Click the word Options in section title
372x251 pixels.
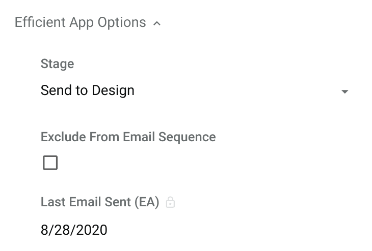[x=122, y=23]
